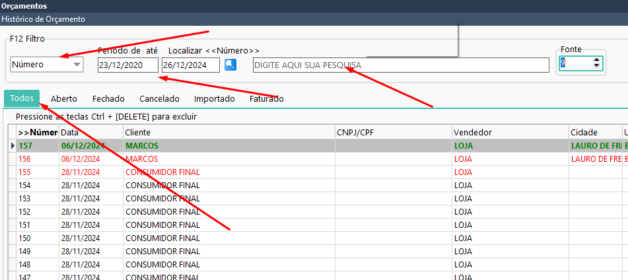Click CONSUMIDOR FINAL in row 152

[162, 211]
